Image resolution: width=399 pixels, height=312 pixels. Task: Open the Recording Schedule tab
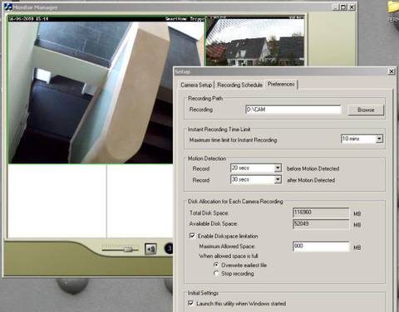239,85
